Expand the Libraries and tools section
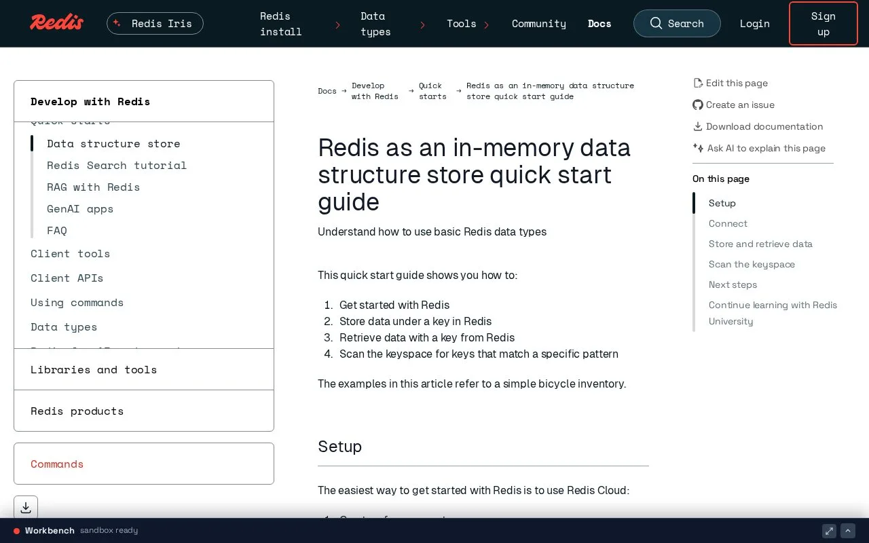 click(x=144, y=369)
